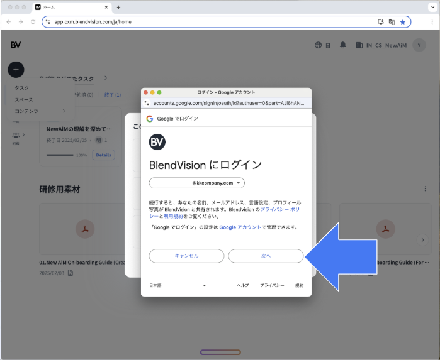Expand コンテンツ submenu in create menu

pyautogui.click(x=40, y=111)
